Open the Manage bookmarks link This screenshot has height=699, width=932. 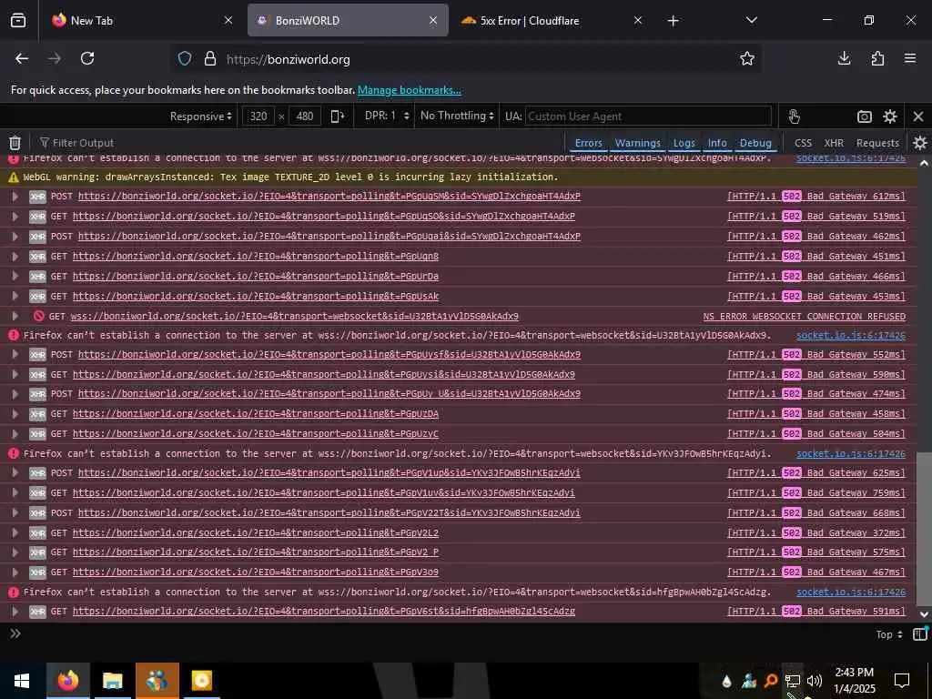point(409,90)
